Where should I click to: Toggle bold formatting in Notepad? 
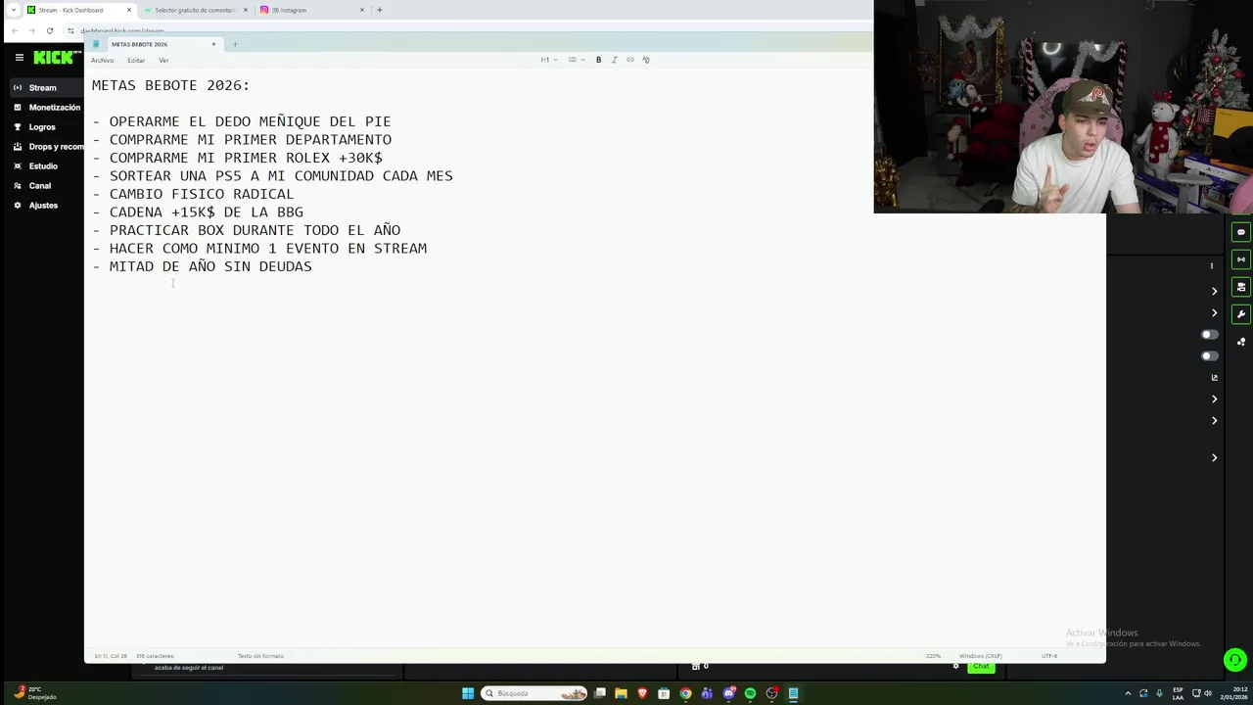[x=598, y=60]
